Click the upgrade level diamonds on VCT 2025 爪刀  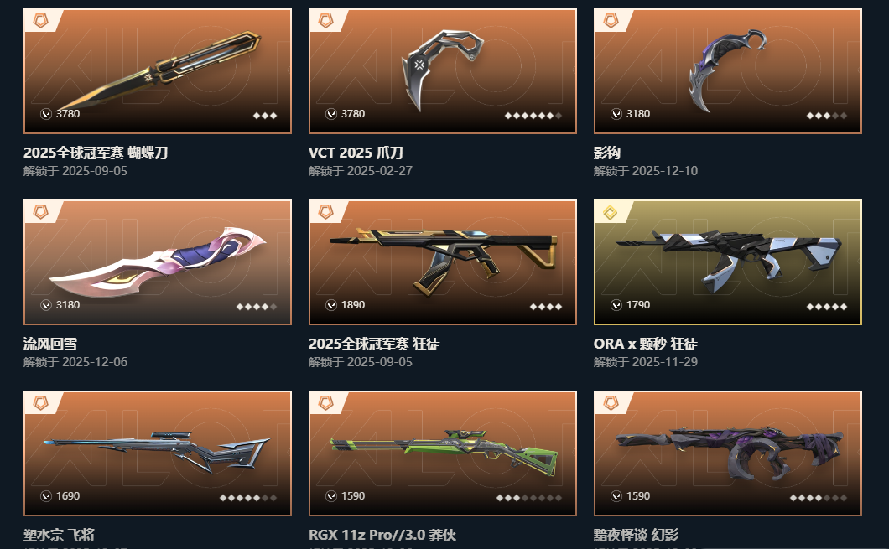pyautogui.click(x=533, y=116)
